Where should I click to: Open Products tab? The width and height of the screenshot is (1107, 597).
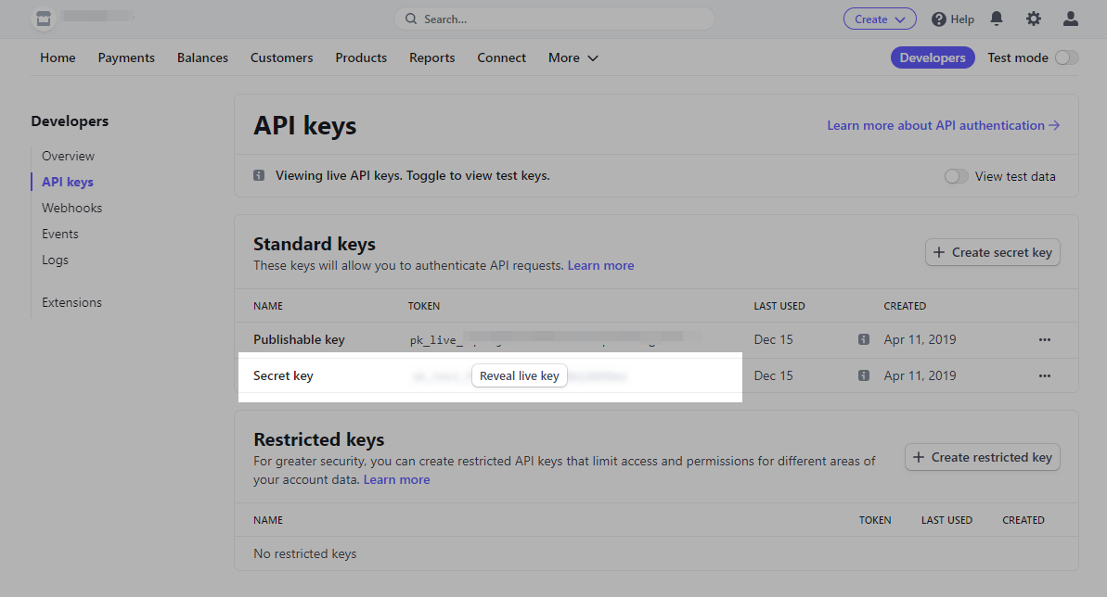pos(361,57)
